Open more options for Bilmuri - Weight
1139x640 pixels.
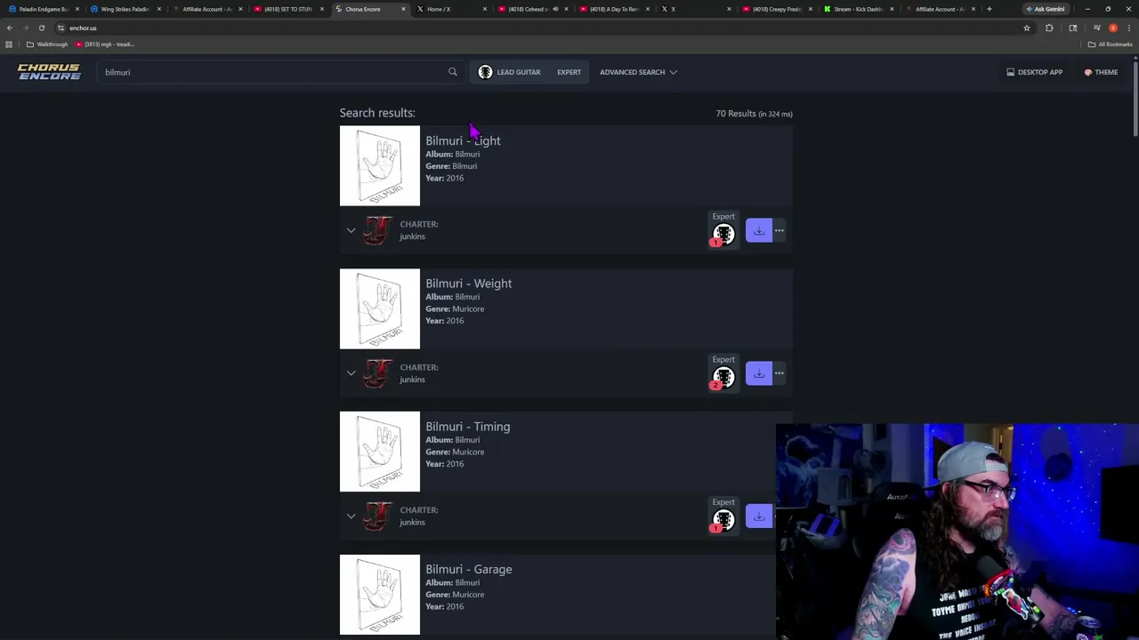[780, 373]
